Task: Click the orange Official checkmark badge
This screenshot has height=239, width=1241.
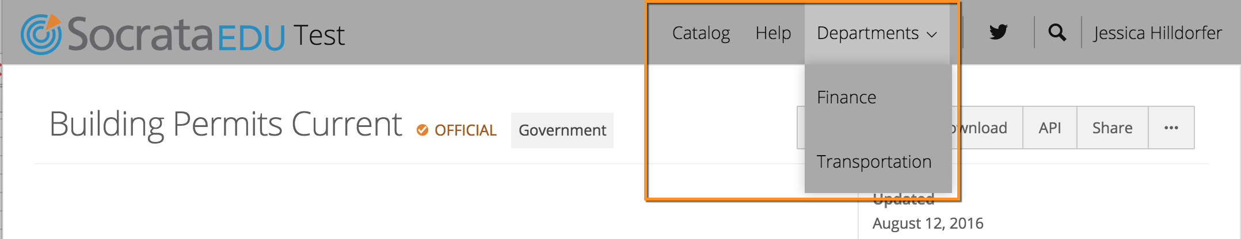Action: click(422, 130)
